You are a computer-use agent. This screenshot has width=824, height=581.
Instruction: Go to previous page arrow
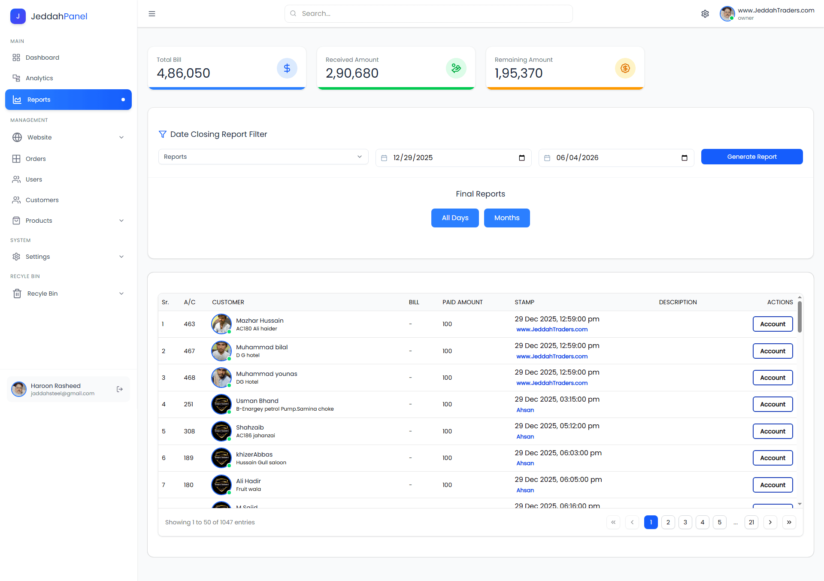point(632,522)
